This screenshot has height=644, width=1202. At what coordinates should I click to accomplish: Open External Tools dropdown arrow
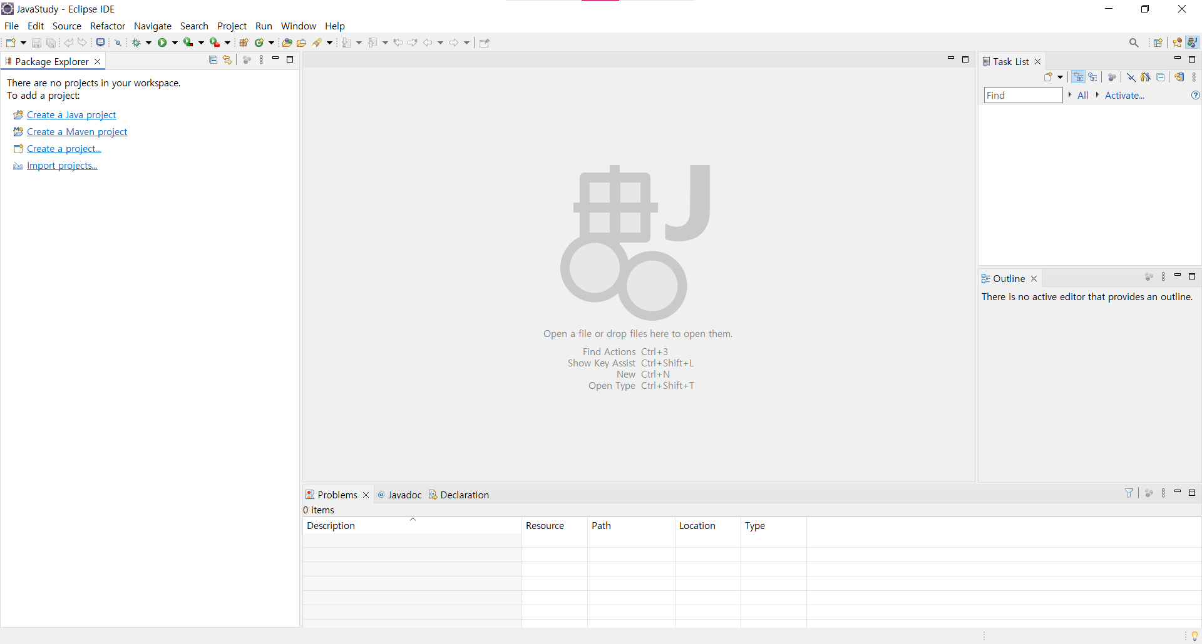[228, 43]
